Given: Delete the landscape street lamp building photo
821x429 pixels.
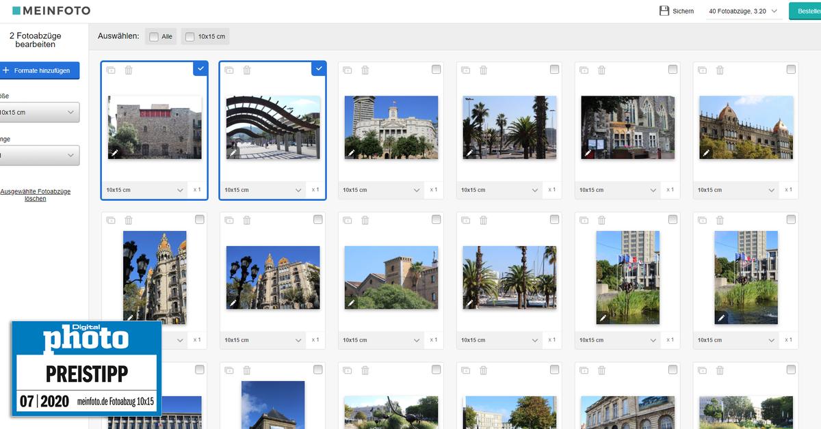Looking at the screenshot, I should click(247, 220).
